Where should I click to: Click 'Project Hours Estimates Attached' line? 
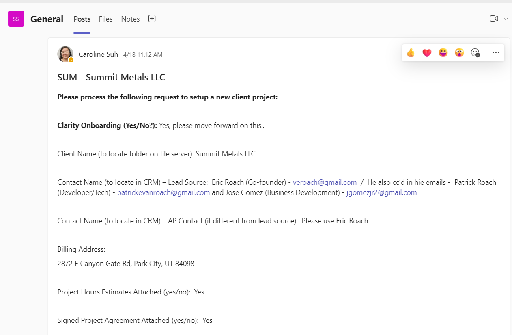131,292
